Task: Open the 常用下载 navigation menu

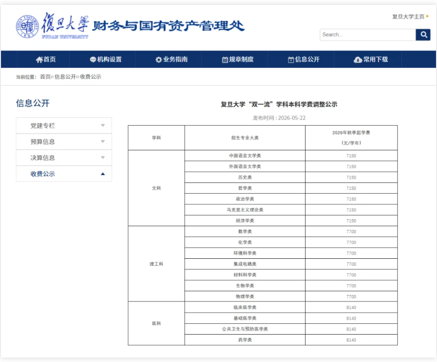Action: pos(371,59)
